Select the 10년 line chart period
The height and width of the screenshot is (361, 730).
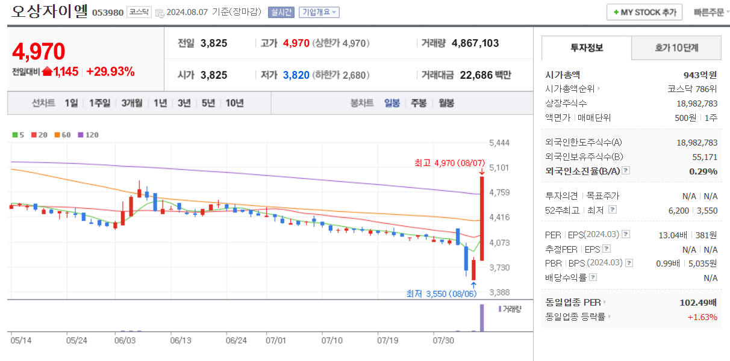coord(235,103)
